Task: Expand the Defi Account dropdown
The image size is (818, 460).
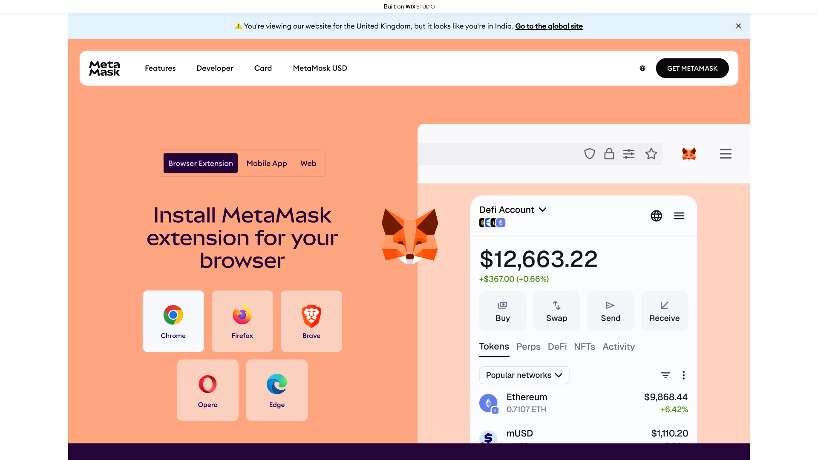Action: pos(513,210)
